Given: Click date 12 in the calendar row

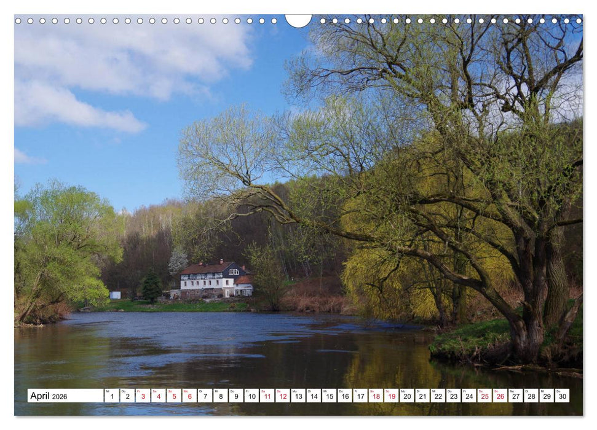Looking at the screenshot, I should (x=282, y=396).
